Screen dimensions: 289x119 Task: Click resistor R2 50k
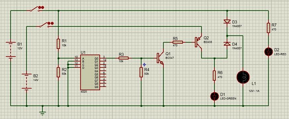point(58,72)
